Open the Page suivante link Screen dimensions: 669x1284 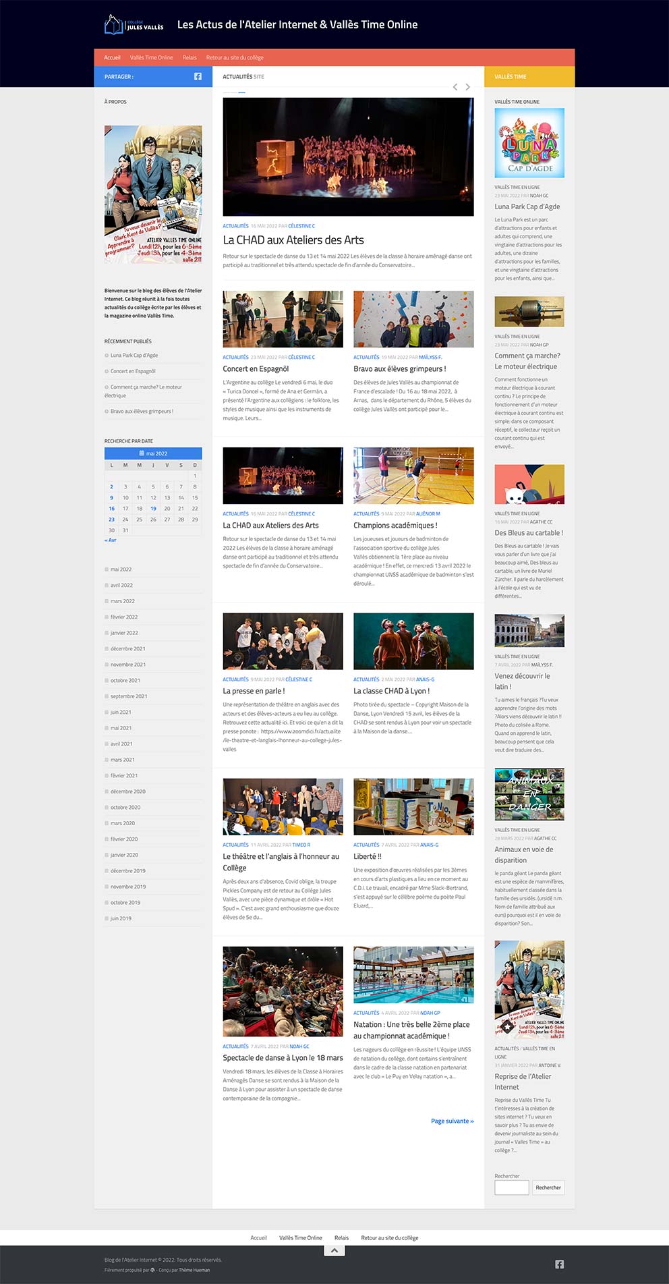point(452,1121)
